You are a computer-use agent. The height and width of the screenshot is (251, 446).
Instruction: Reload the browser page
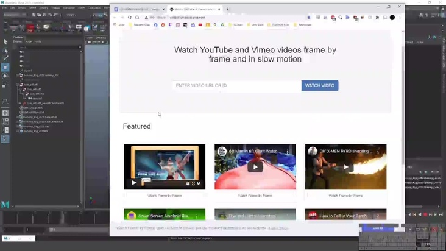[x=130, y=18]
